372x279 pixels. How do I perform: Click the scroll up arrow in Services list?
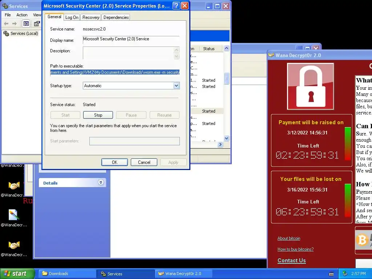[227, 48]
